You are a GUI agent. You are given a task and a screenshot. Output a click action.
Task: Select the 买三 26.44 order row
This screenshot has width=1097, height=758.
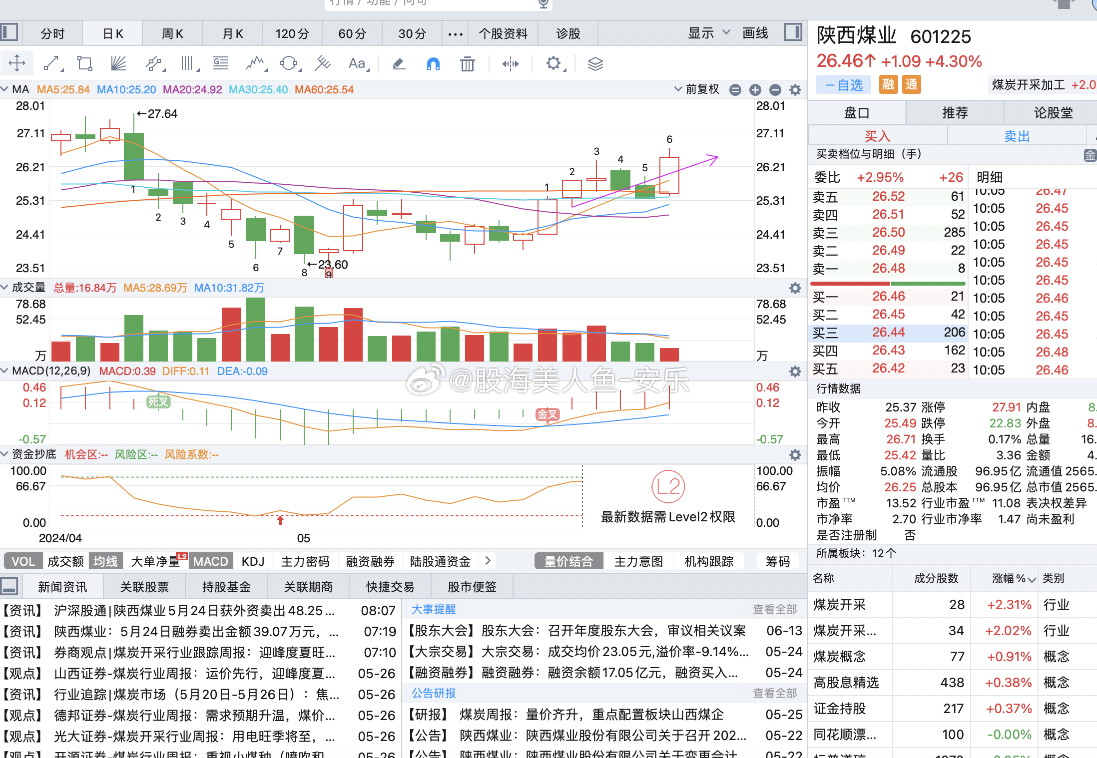pyautogui.click(x=888, y=332)
